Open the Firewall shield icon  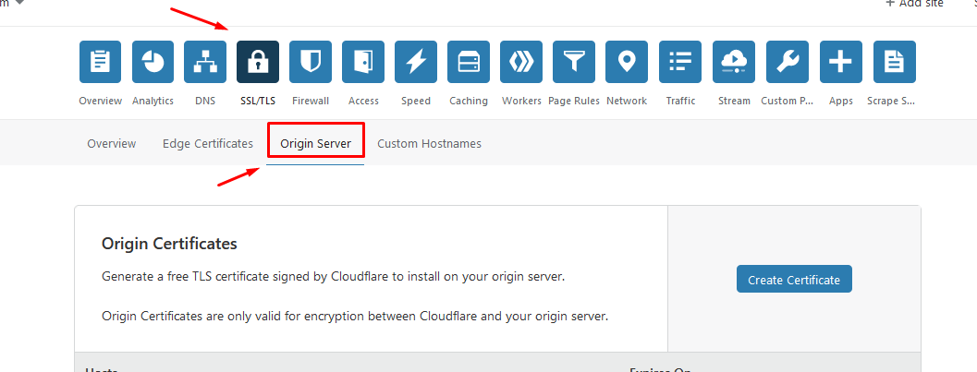(311, 62)
